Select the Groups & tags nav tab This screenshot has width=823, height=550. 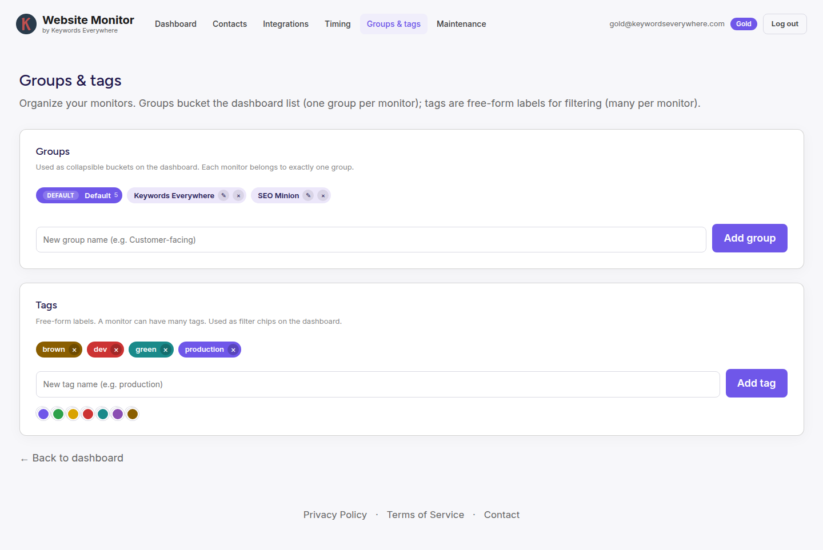394,24
